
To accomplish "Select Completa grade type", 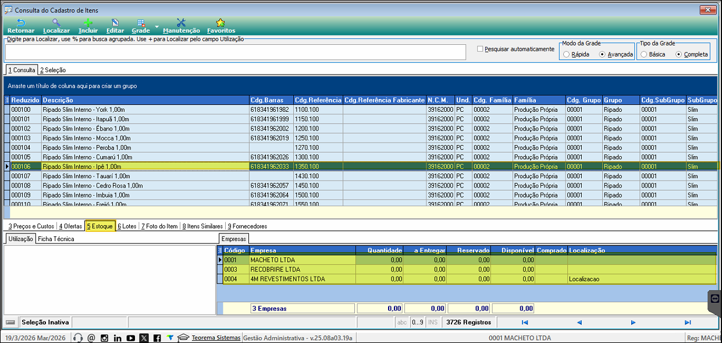I will point(678,54).
